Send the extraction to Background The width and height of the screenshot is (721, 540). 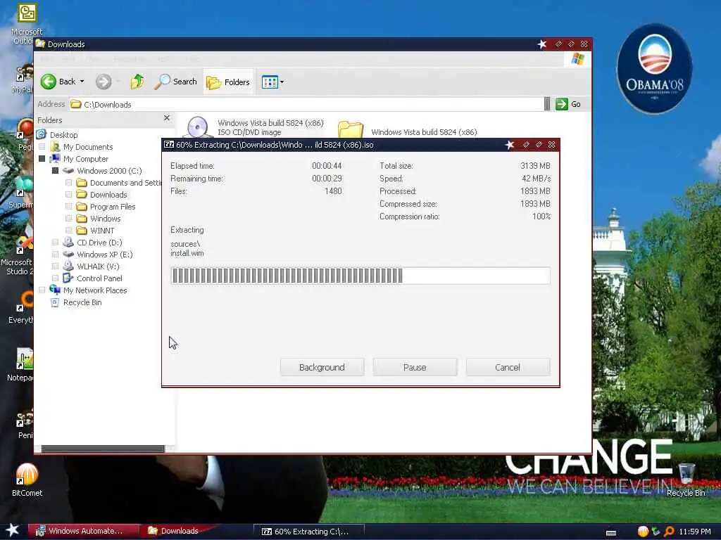[322, 367]
